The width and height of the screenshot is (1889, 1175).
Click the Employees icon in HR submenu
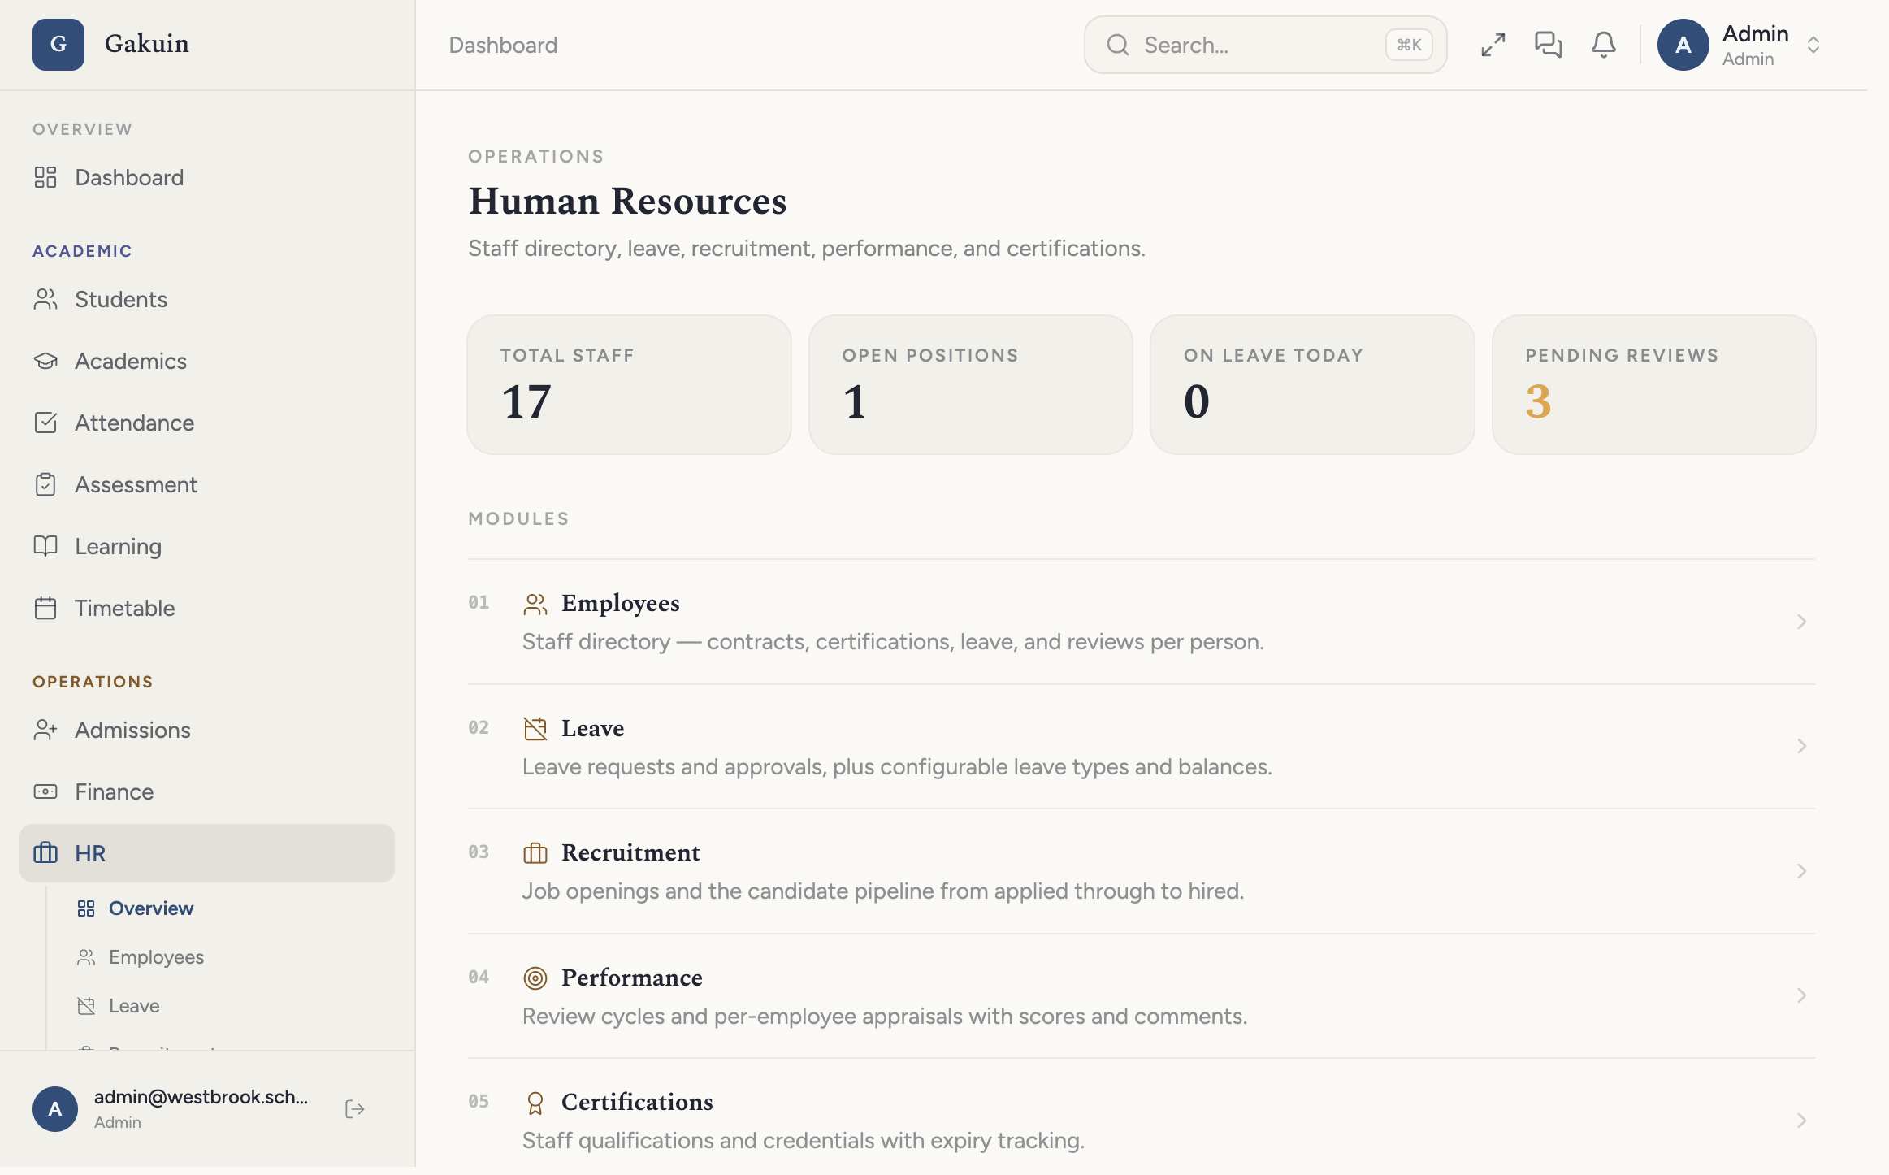click(x=86, y=957)
